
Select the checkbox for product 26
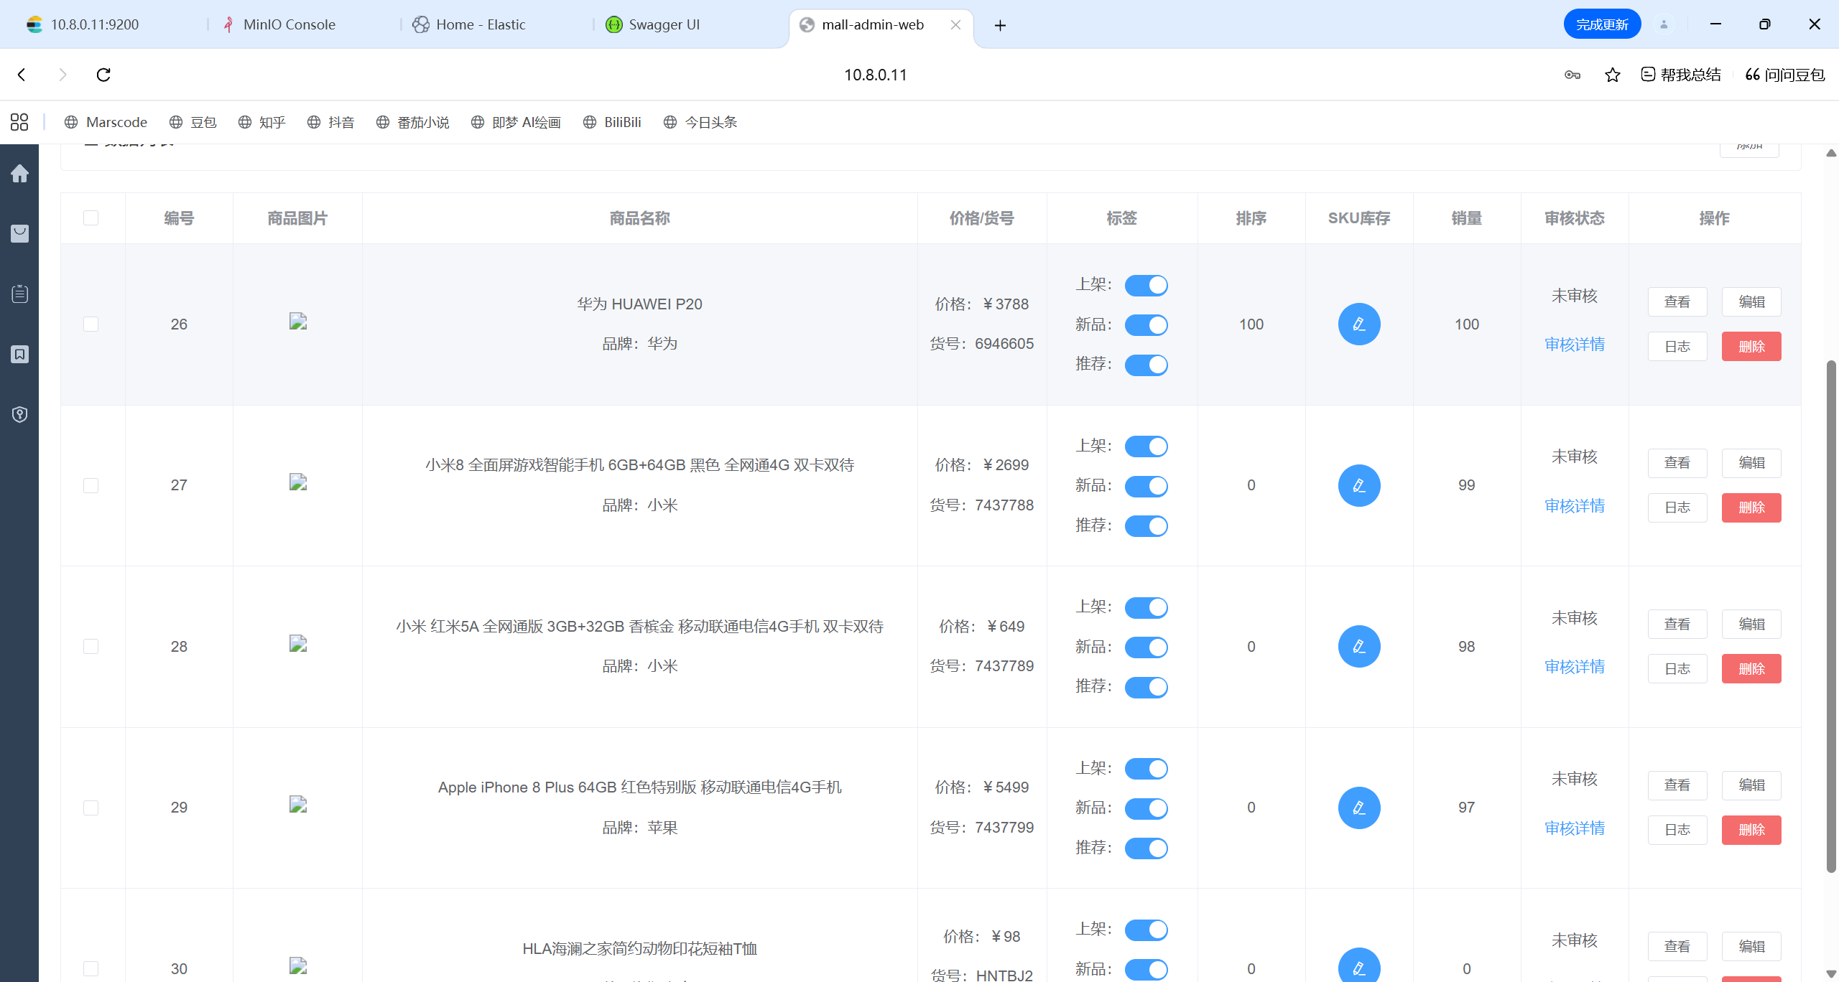click(x=91, y=324)
